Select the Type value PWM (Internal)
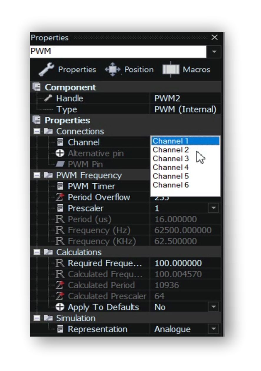 pos(185,109)
